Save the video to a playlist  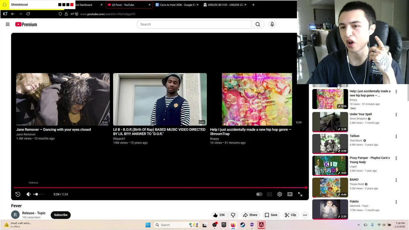point(271,215)
